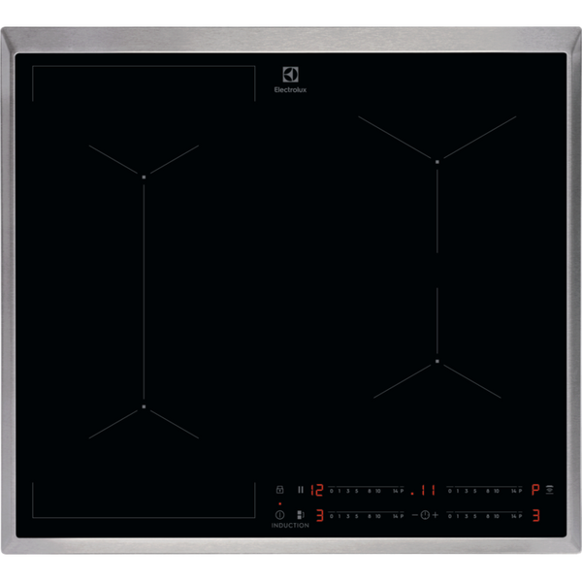The width and height of the screenshot is (582, 582).
Task: Tap the Hob2Hood wireless icon beside P display
Action: click(550, 490)
